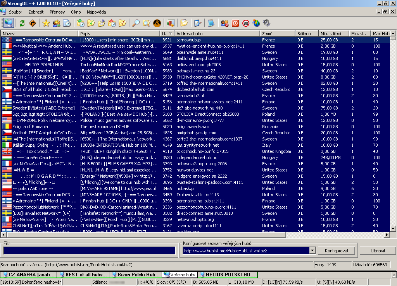Select hub address dc.bestofallhub.com
The width and height of the screenshot is (397, 286).
(195, 89)
